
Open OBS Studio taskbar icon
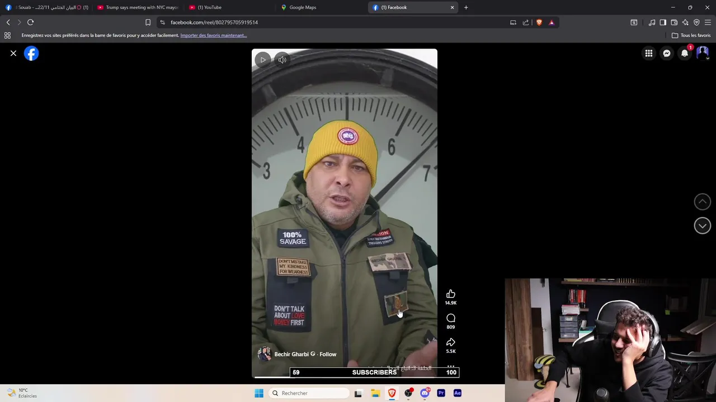coord(408,393)
